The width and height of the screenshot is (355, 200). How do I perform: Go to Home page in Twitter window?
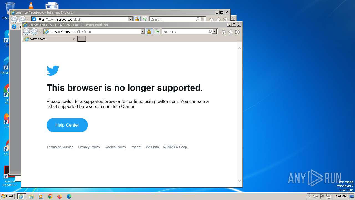[224, 32]
